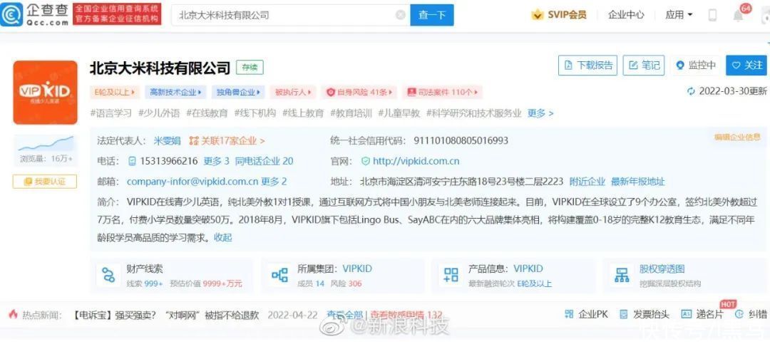Clear the search box with X icon
770x344 pixels.
click(x=400, y=15)
